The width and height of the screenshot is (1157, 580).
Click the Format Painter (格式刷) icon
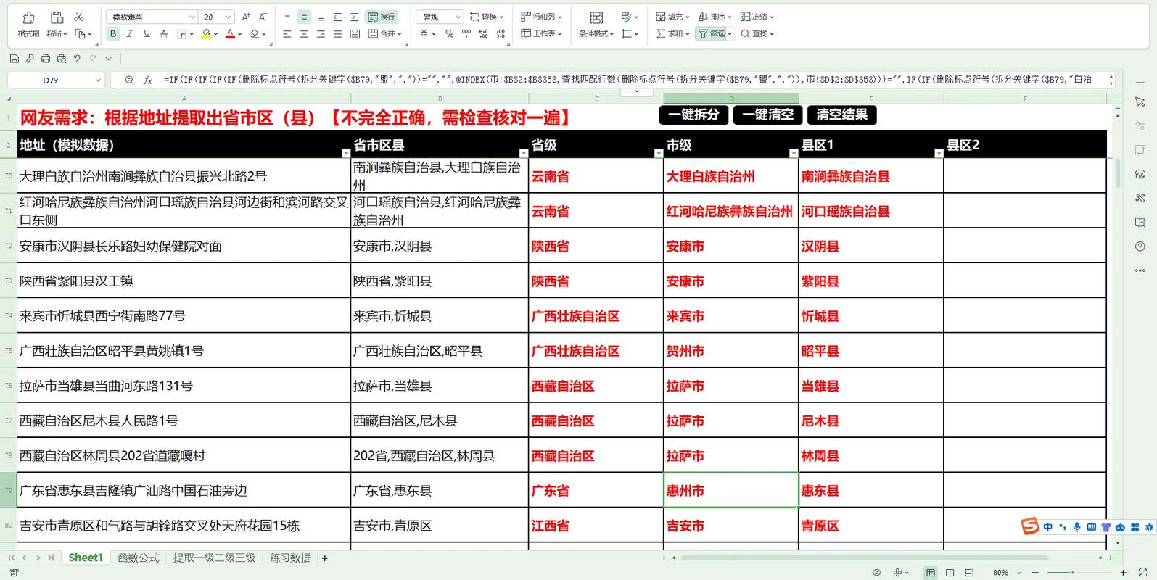coord(28,17)
